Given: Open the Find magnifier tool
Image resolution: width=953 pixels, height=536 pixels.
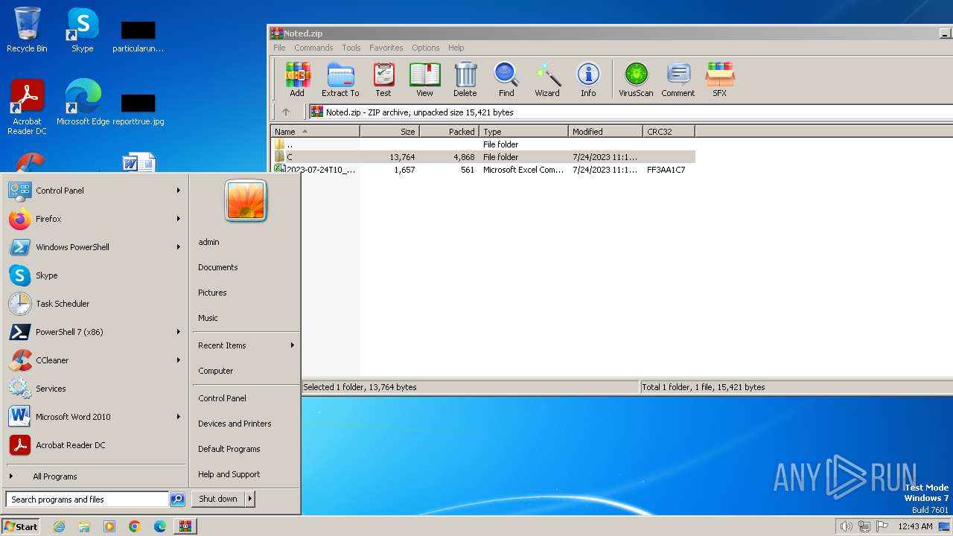Looking at the screenshot, I should click(x=506, y=80).
